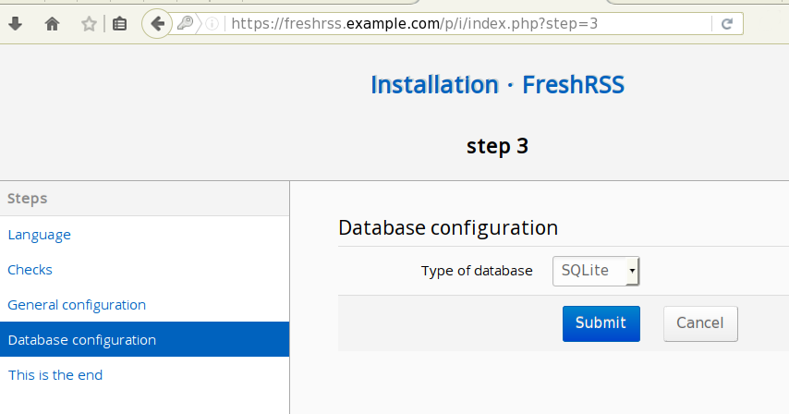
Task: Select the highlighted Database configuration step
Action: coord(81,340)
